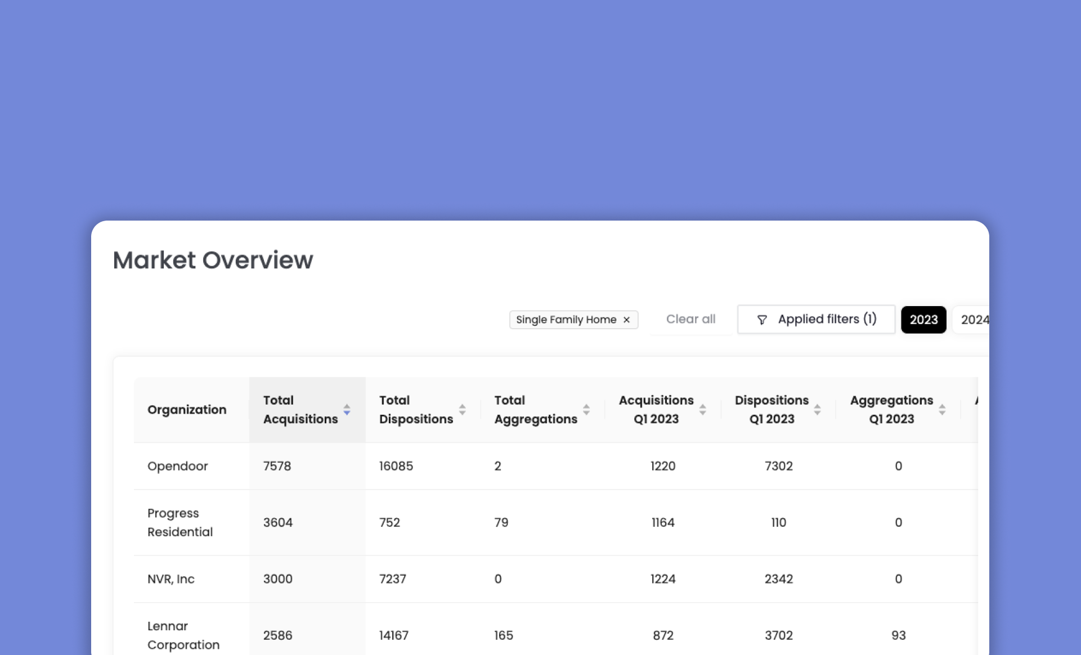Image resolution: width=1081 pixels, height=655 pixels.
Task: Switch to the 2024 year toggle
Action: (x=971, y=320)
